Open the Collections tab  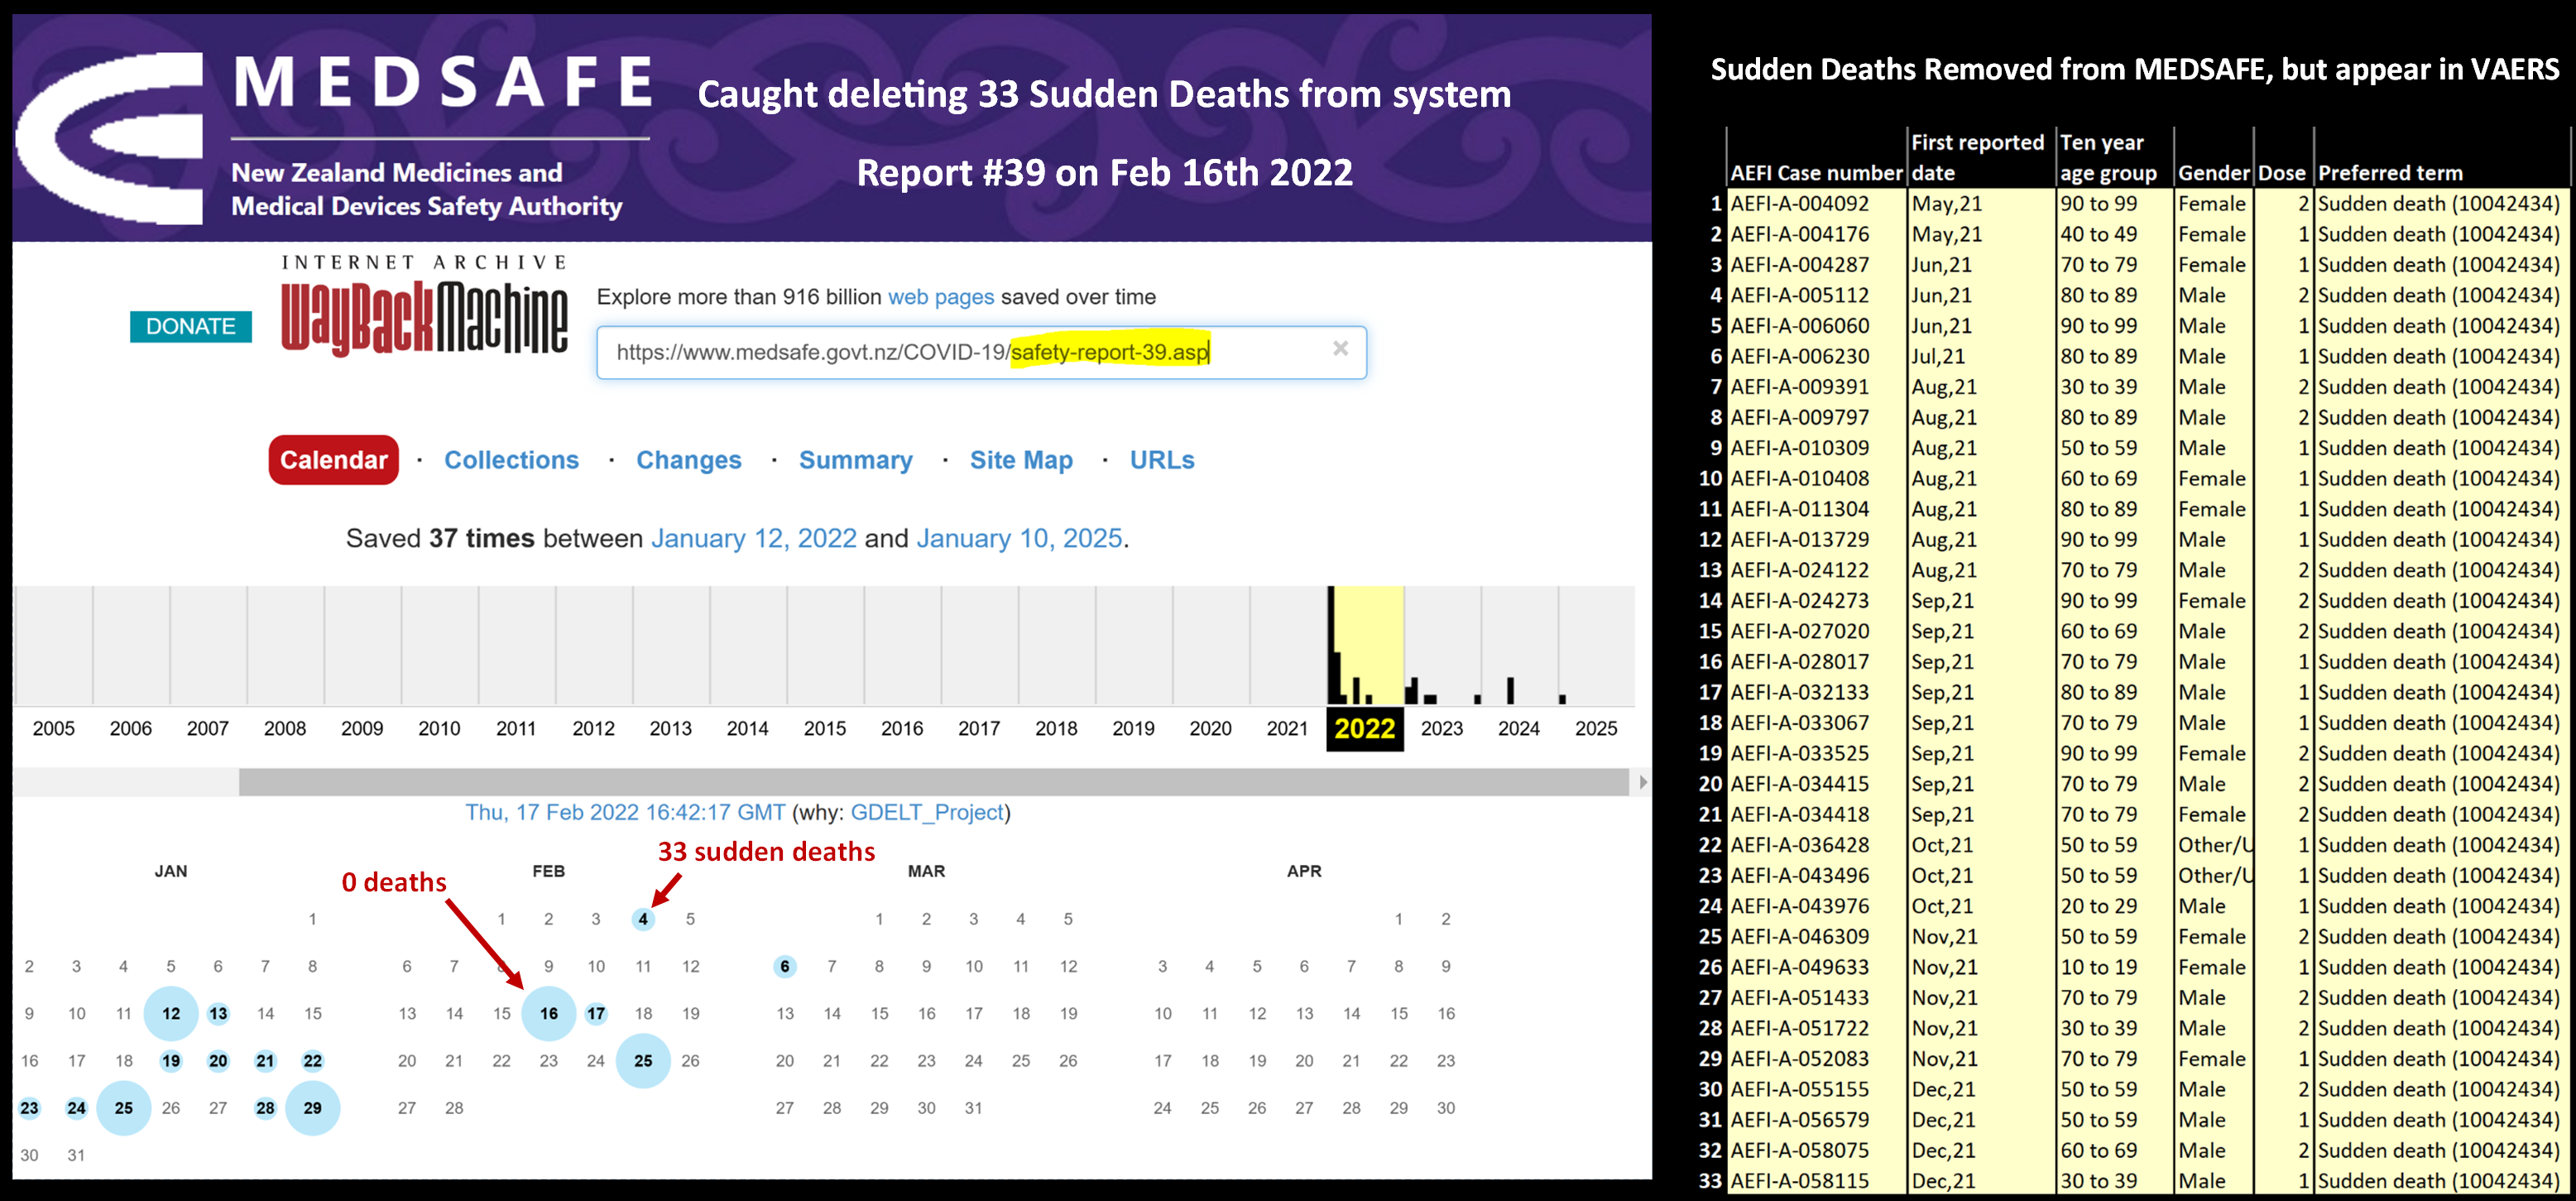coord(511,460)
